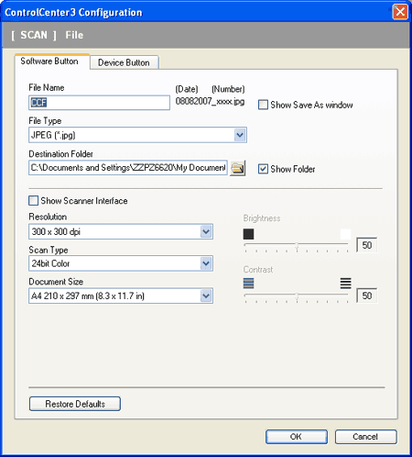The height and width of the screenshot is (457, 412).
Task: Click the Brightness slider track
Action: (x=296, y=244)
